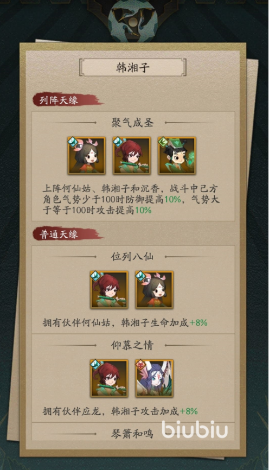This screenshot has width=269, height=470.
Task: Select the green-hat Chenxiang portrait
Action: coord(177,156)
